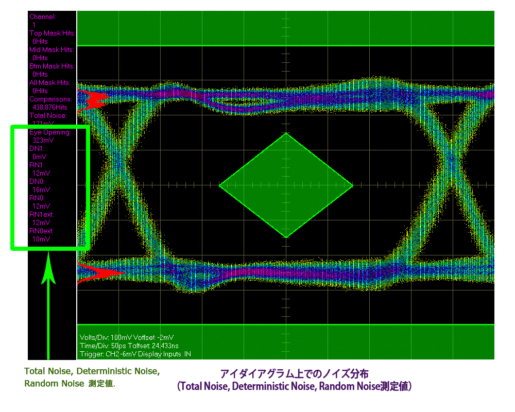Select the Trigger CH2 setting line
The height and width of the screenshot is (412, 515).
coord(135,354)
